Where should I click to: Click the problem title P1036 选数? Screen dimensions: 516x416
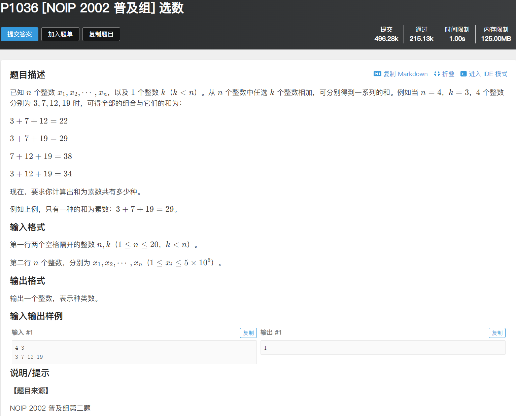[x=92, y=8]
